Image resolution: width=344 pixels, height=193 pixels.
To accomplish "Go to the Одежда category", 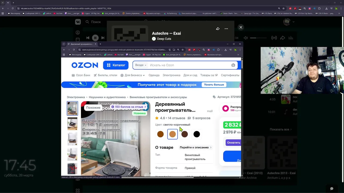I will coord(154,75).
